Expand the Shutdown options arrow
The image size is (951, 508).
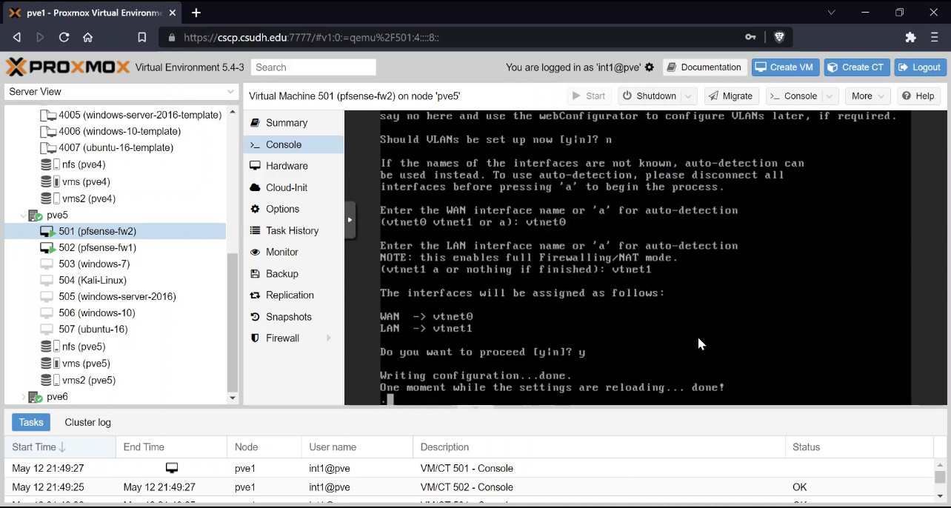[689, 96]
